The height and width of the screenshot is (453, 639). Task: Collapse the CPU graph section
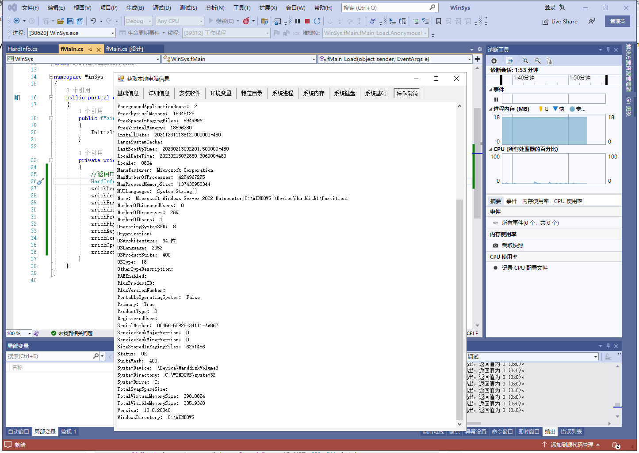point(490,149)
